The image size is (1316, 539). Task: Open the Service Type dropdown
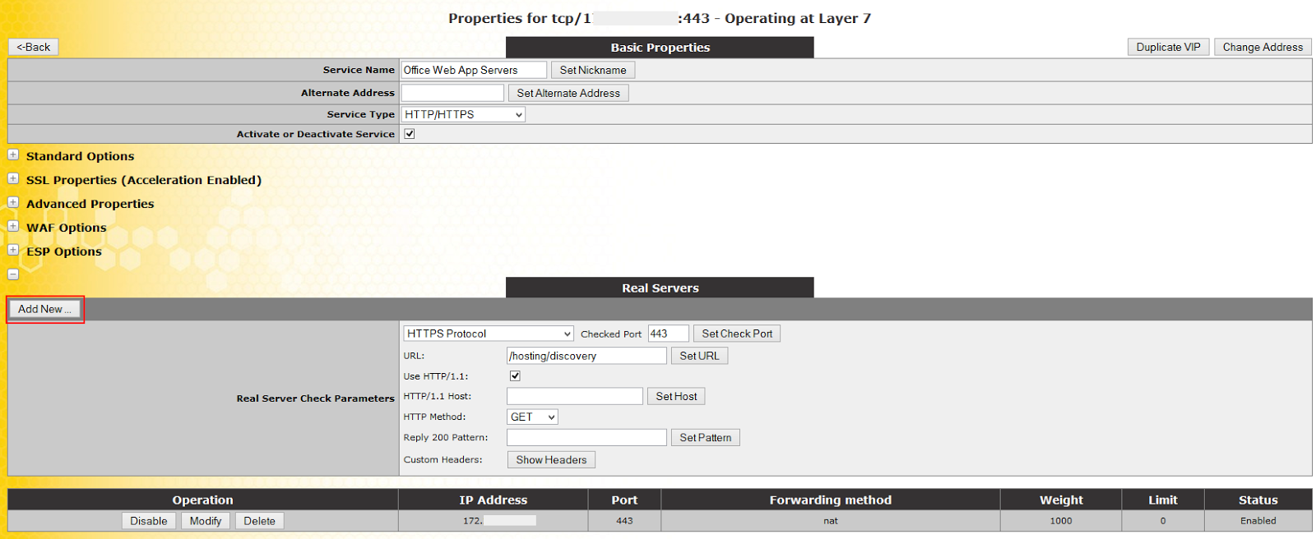click(x=463, y=115)
